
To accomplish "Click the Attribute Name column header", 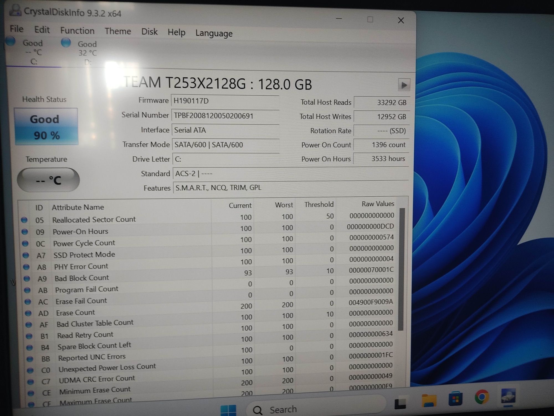I will point(78,207).
